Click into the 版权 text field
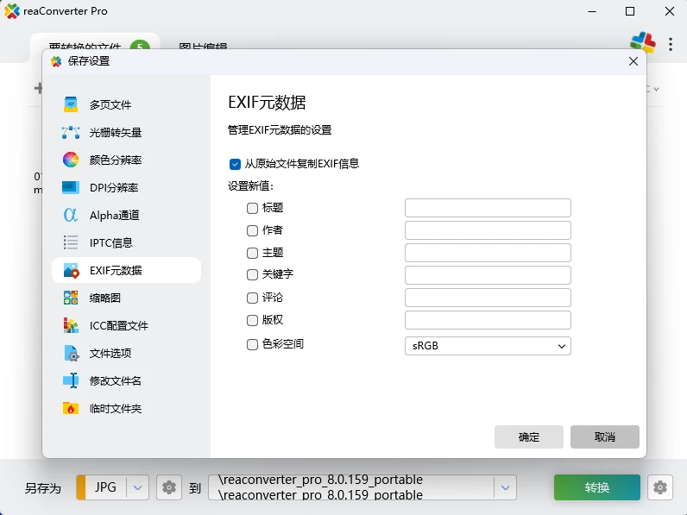Screen dimensions: 687x515 (488, 320)
